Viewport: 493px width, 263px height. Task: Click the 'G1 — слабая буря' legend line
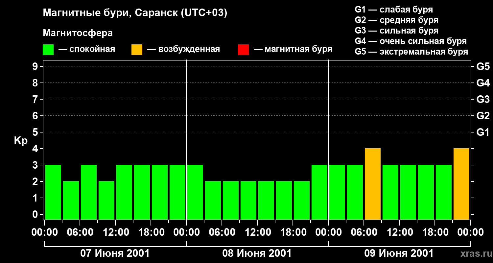click(x=394, y=10)
